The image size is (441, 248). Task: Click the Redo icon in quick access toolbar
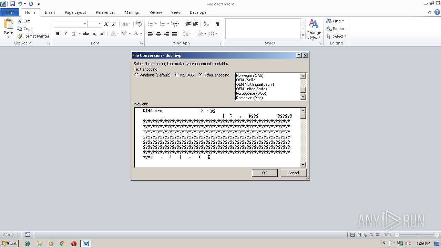click(x=31, y=4)
